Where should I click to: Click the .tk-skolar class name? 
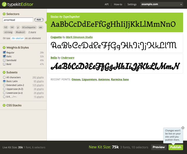click(x=17, y=38)
